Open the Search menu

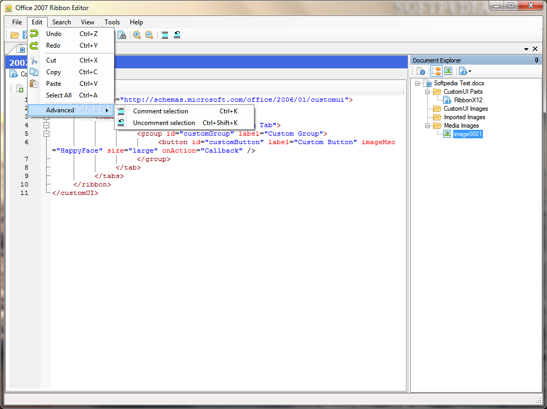coord(61,22)
